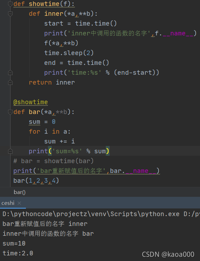Click the 'print('sum=%s' % sum)' line
Screen dimensions: 200x261
[x=69, y=151]
